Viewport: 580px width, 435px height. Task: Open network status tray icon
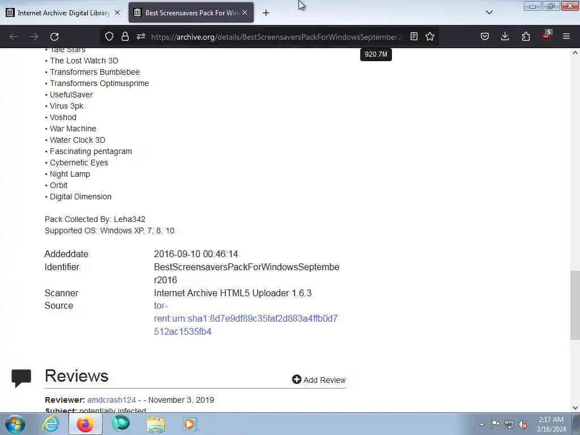point(509,424)
